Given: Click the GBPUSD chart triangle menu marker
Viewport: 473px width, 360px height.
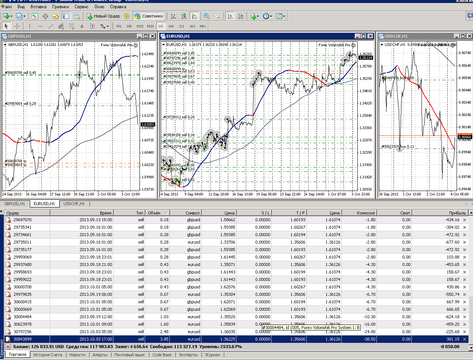Looking at the screenshot, I should pos(5,44).
